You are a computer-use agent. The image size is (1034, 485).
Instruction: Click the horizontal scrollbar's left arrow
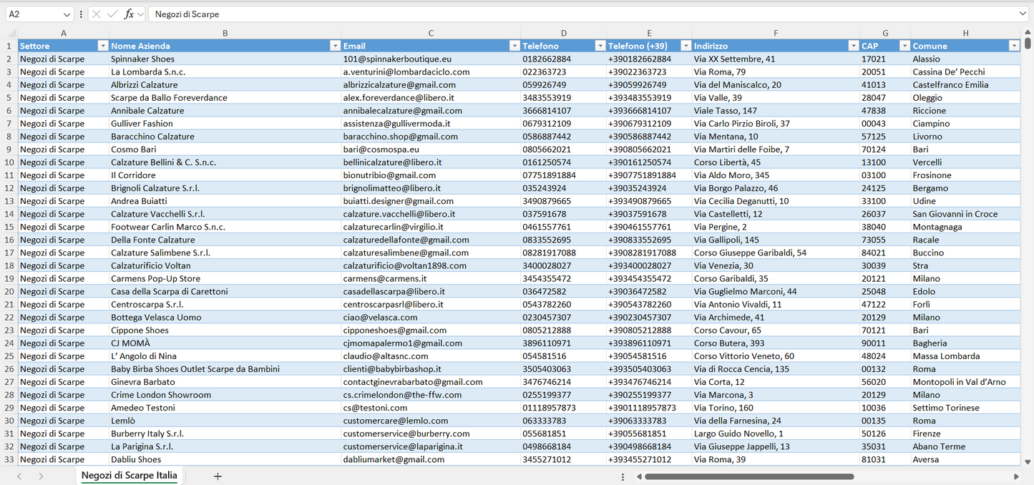(640, 476)
